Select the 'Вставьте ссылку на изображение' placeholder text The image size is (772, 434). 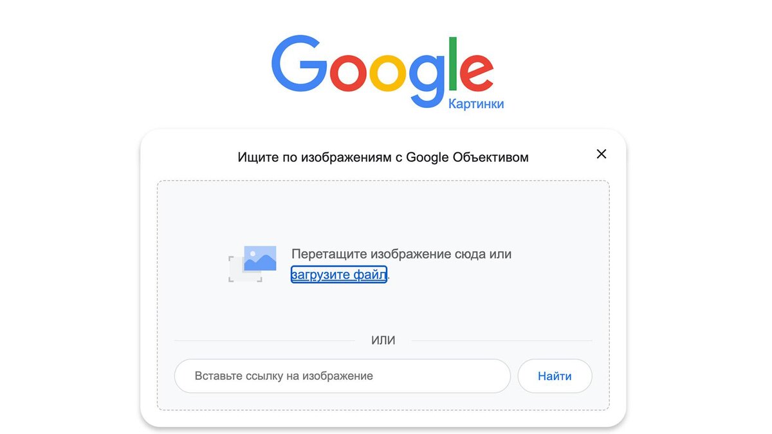pos(283,376)
